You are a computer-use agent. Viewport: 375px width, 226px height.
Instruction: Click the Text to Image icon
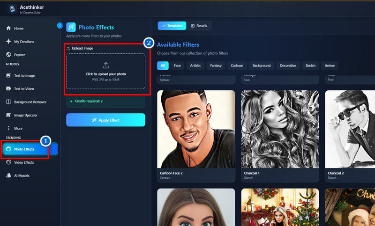pos(8,75)
